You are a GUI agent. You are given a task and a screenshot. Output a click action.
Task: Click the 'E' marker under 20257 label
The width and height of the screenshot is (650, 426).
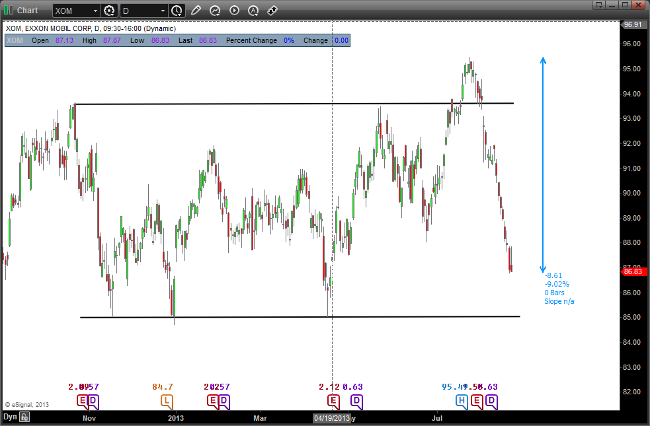pos(213,401)
